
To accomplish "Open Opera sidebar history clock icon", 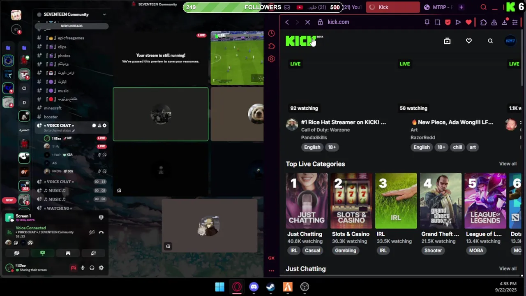I will click(x=271, y=33).
